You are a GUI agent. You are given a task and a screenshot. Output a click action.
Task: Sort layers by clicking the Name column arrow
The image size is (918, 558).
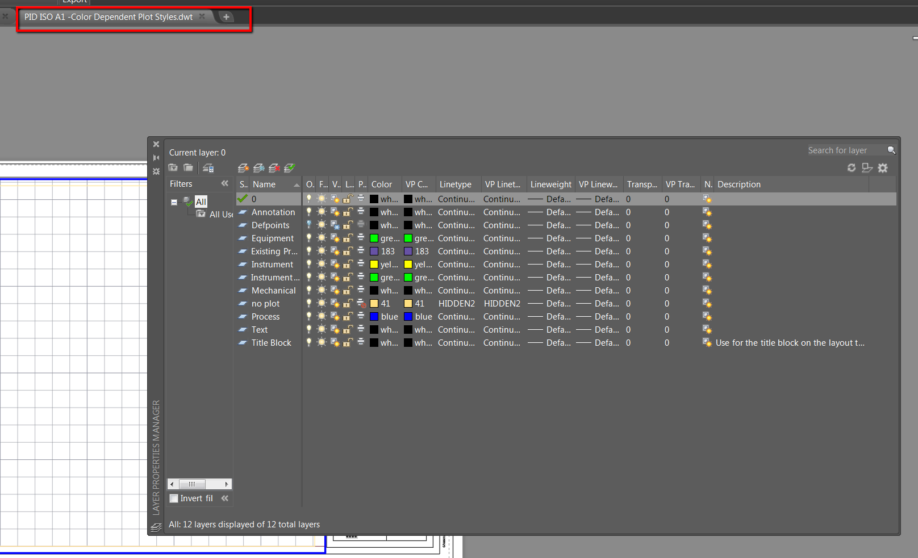297,184
